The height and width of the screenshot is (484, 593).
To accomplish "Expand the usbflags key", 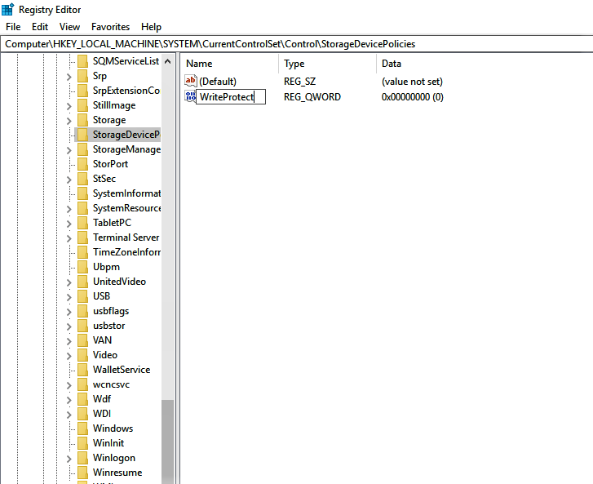I will point(69,313).
